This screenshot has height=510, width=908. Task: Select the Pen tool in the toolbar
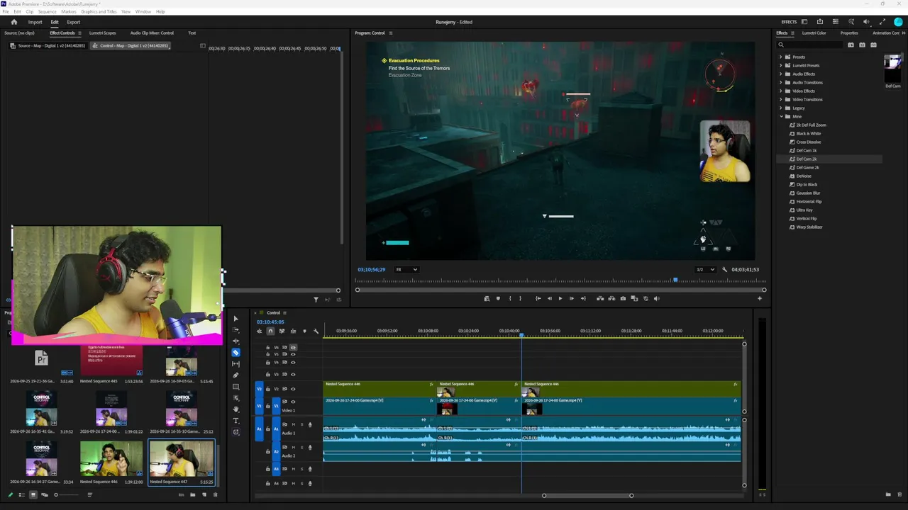coord(236,375)
